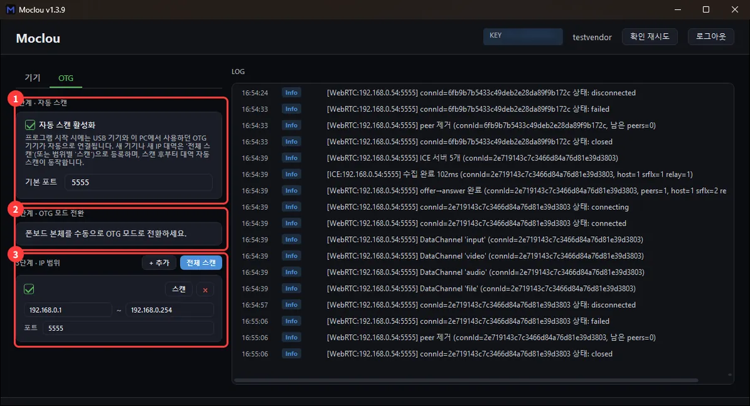750x406 pixels.
Task: Close the Moclou window
Action: [735, 9]
